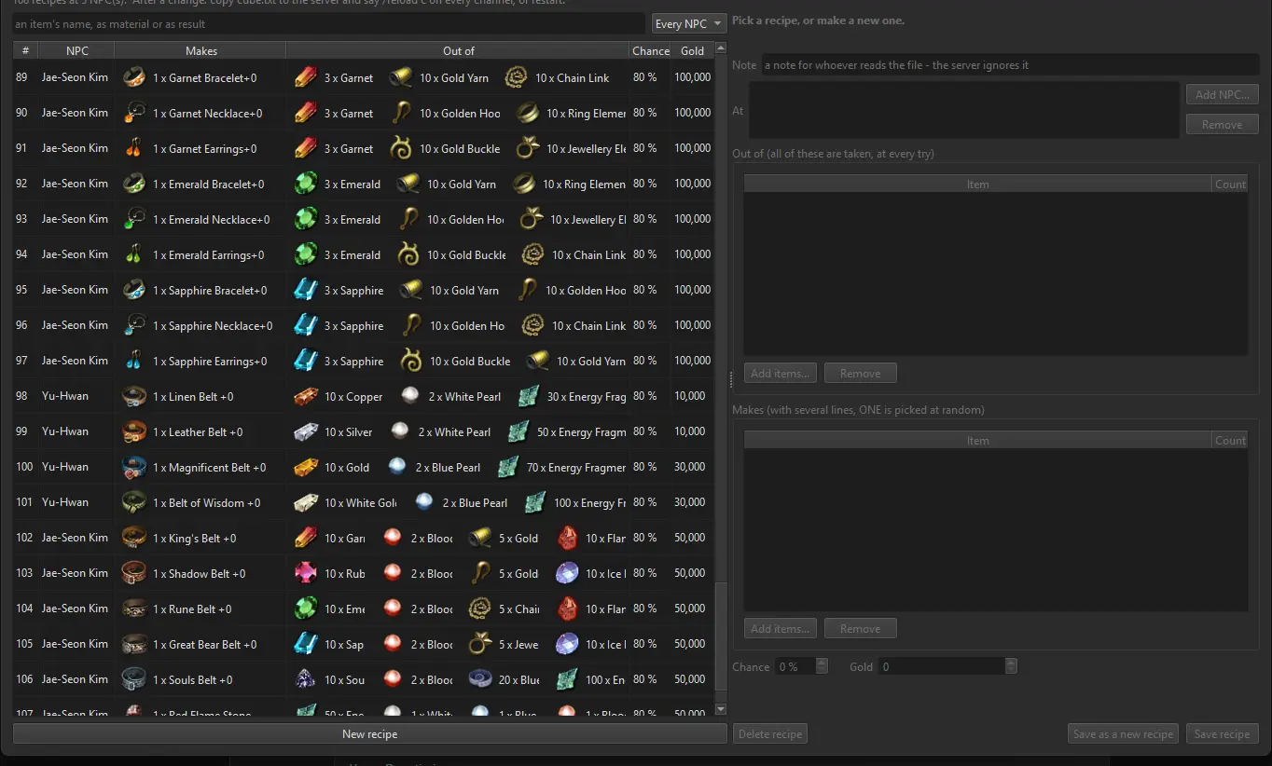The height and width of the screenshot is (766, 1272).
Task: Select the "1 x Belt of Wisdom +0" cell
Action: coord(200,502)
